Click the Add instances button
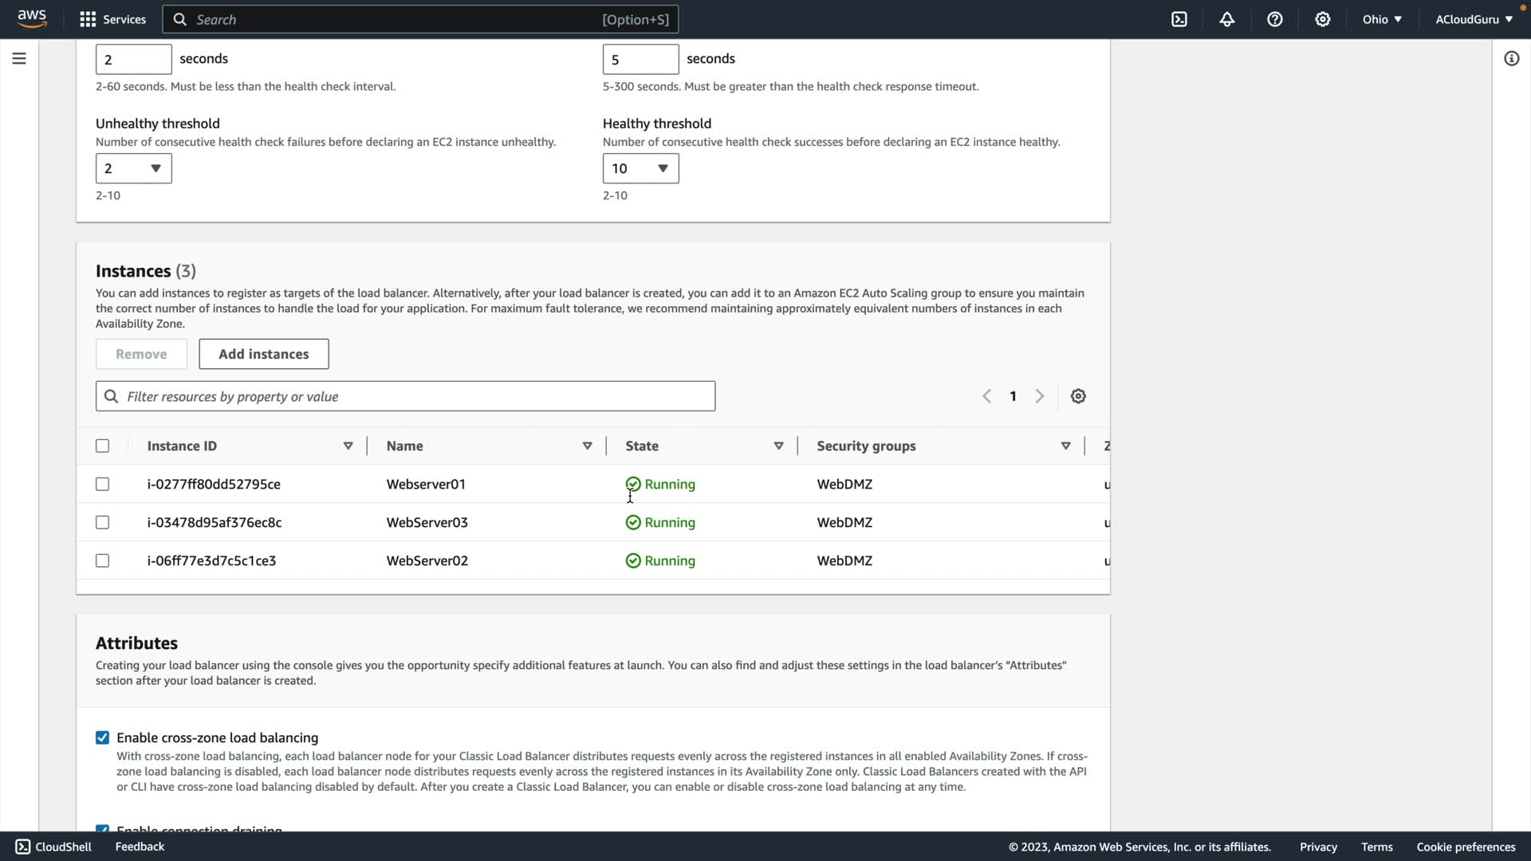The width and height of the screenshot is (1531, 861). [x=263, y=354]
